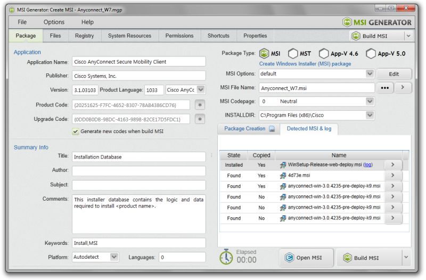The height and width of the screenshot is (280, 426).
Task: Switch to the Registry tab
Action: (x=85, y=36)
